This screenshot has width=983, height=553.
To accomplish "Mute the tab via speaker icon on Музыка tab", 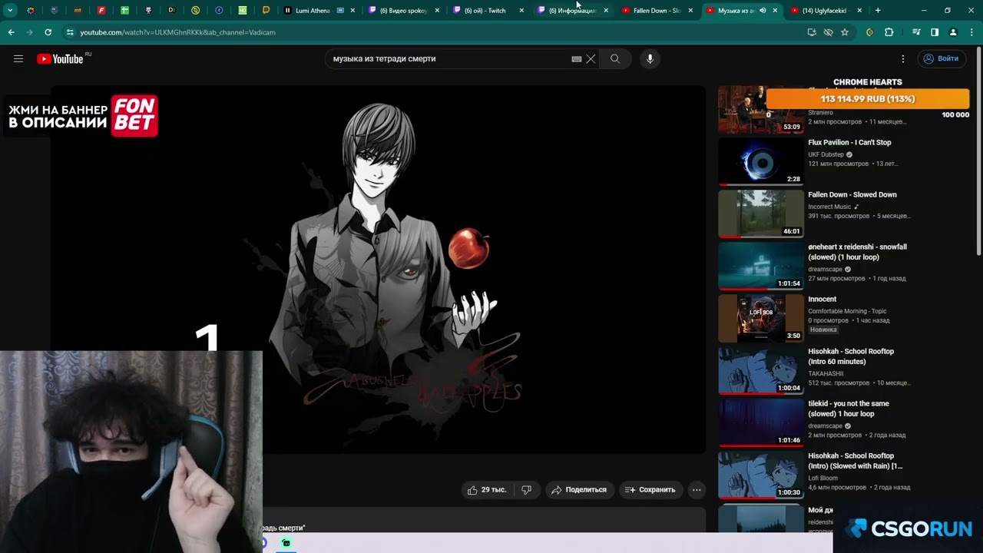I will [x=762, y=11].
